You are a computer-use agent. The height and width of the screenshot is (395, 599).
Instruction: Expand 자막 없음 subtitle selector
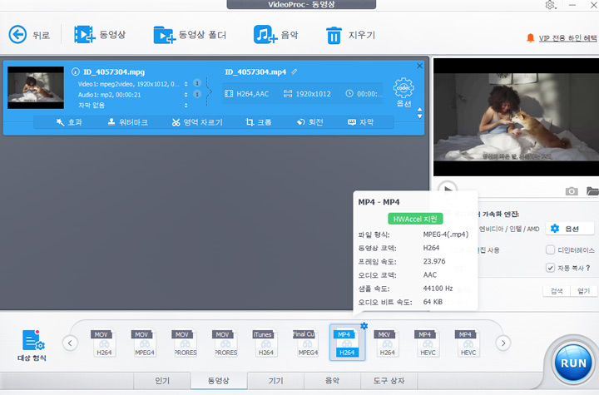tap(186, 105)
